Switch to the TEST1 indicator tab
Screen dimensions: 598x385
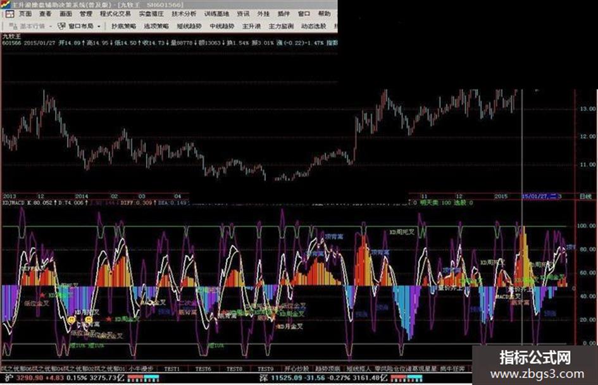coord(171,369)
